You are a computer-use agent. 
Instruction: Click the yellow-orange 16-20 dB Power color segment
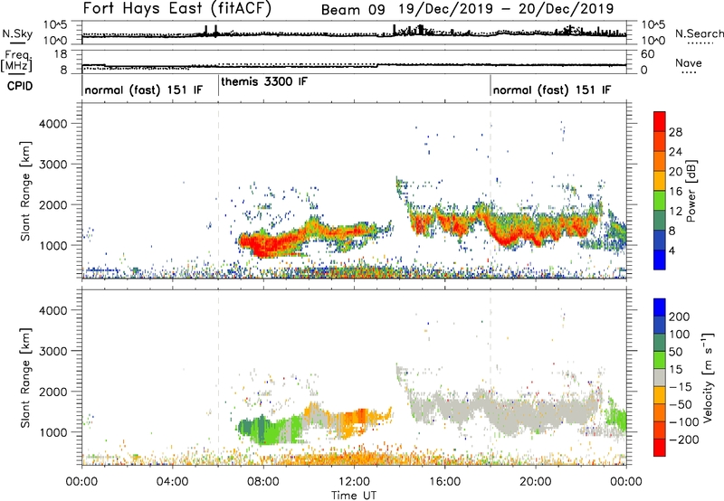[x=660, y=180]
